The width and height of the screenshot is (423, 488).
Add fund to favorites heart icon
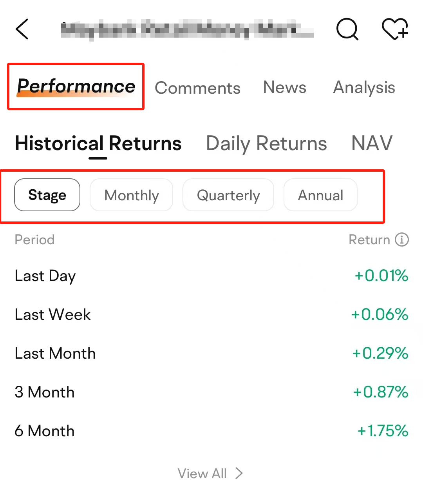395,29
